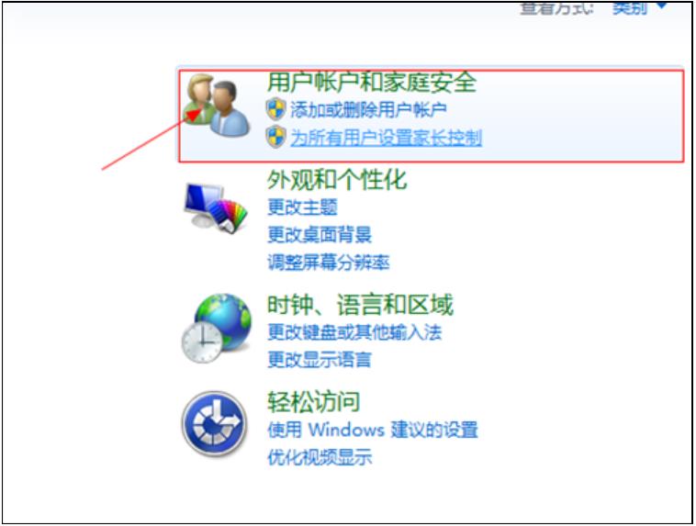Click the User Accounts two-people icon
696x526 pixels.
(x=217, y=106)
